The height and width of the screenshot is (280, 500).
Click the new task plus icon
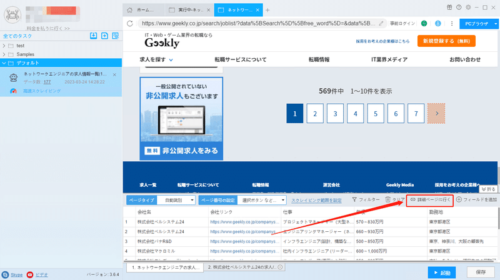104,36
